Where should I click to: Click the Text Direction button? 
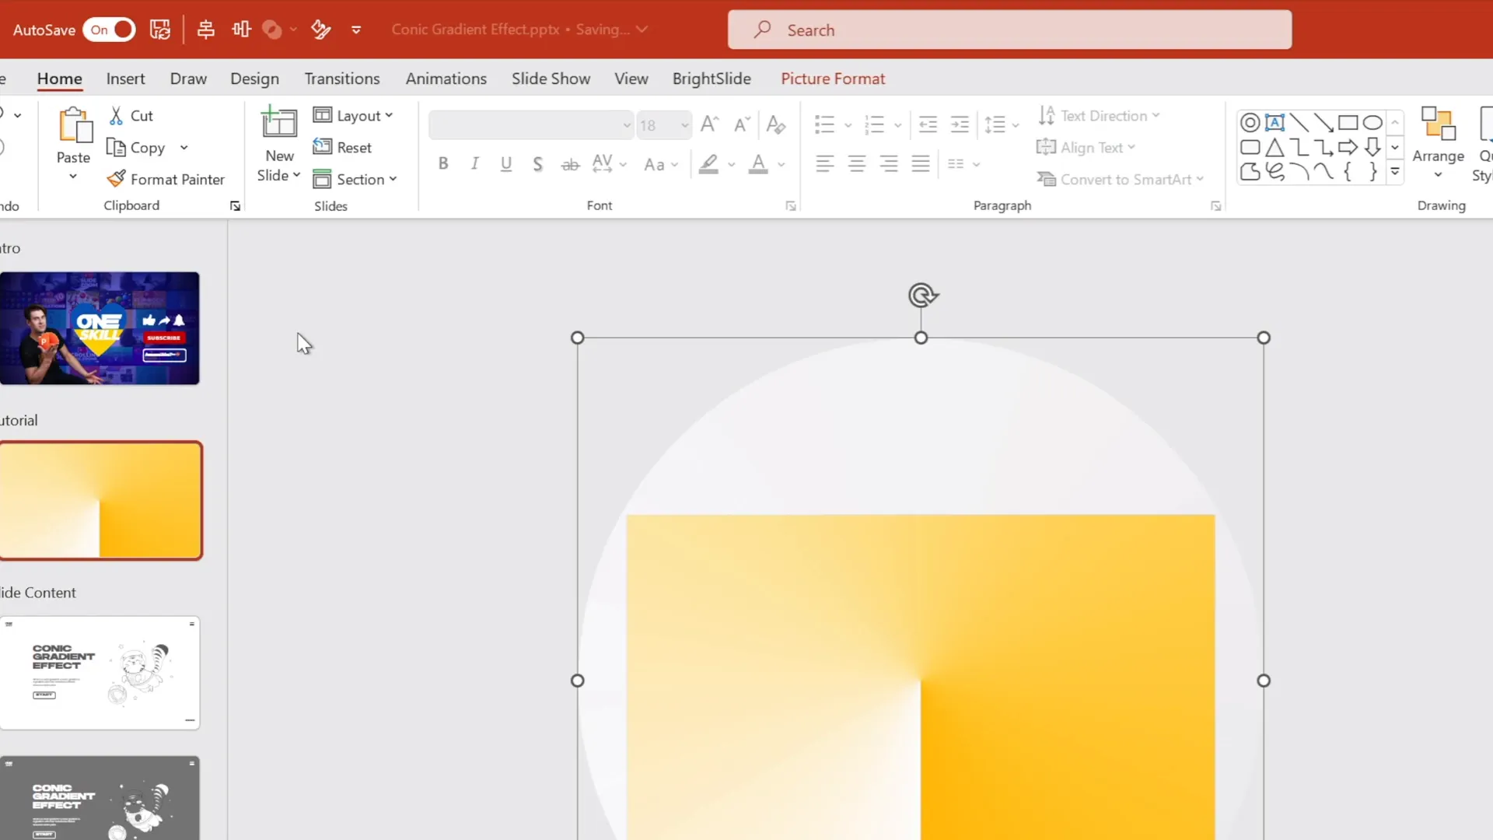click(x=1098, y=116)
